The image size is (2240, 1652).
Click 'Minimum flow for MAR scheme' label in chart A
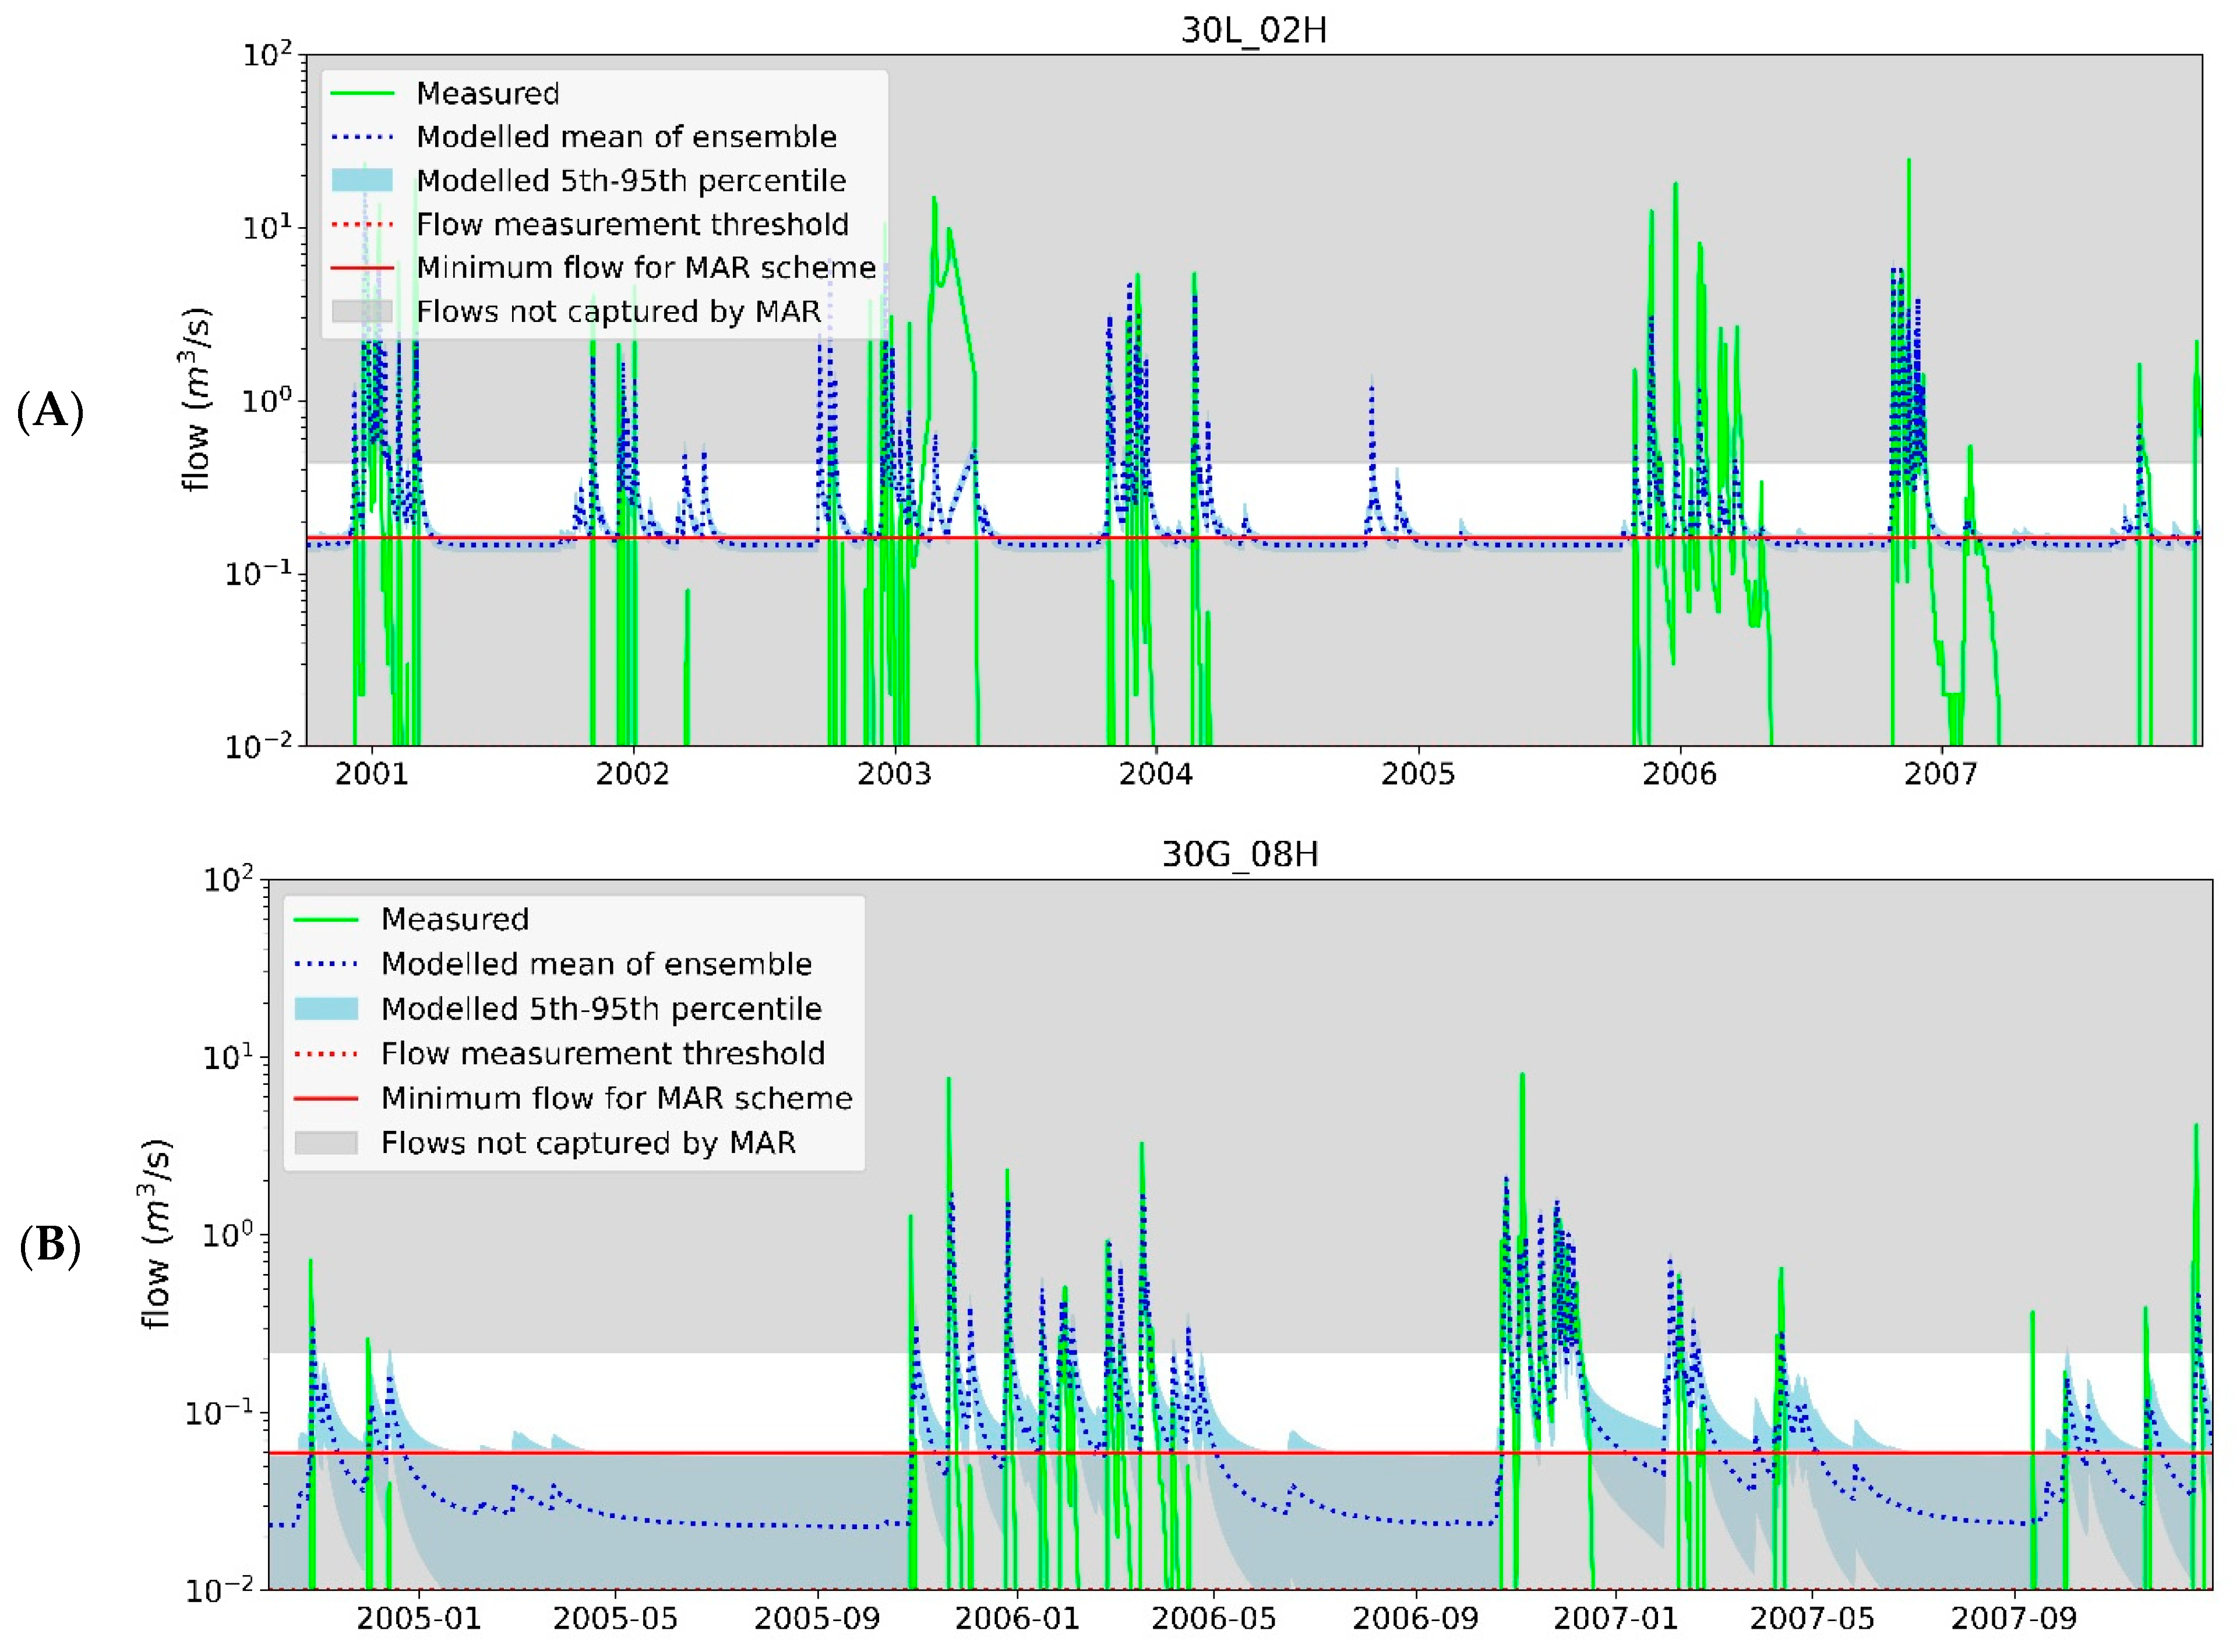pos(645,268)
